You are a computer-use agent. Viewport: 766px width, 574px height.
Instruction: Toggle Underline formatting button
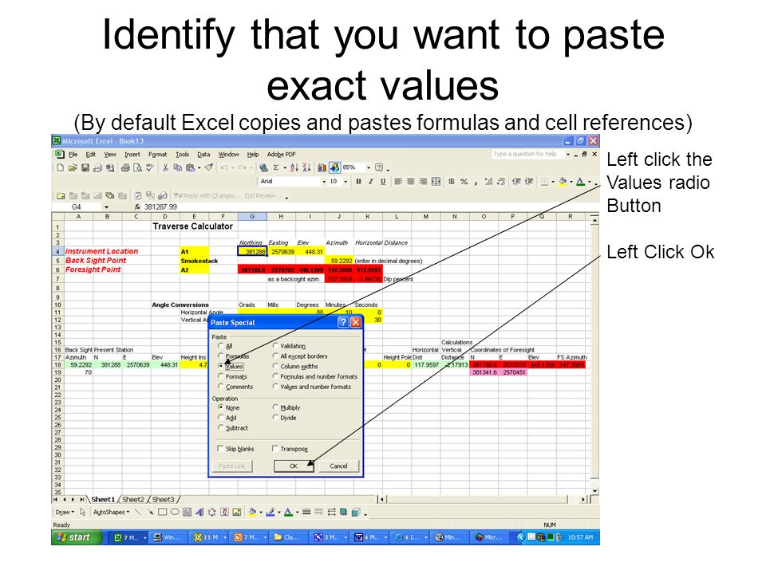(383, 182)
